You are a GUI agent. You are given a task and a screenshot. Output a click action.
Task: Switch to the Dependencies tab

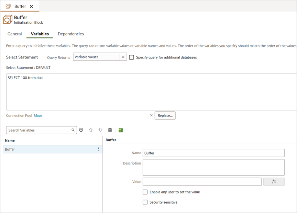coord(71,34)
